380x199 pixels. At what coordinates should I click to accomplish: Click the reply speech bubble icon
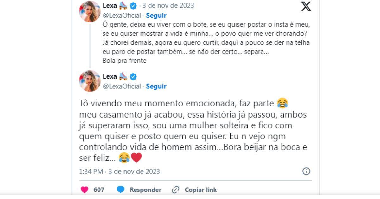[x=121, y=190]
